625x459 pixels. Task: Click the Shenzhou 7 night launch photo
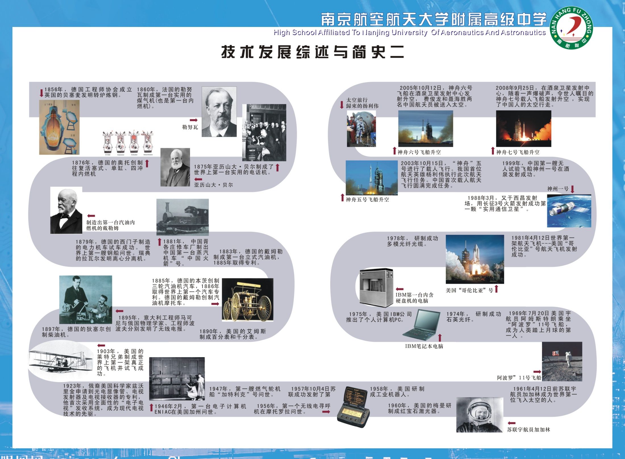coord(523,129)
